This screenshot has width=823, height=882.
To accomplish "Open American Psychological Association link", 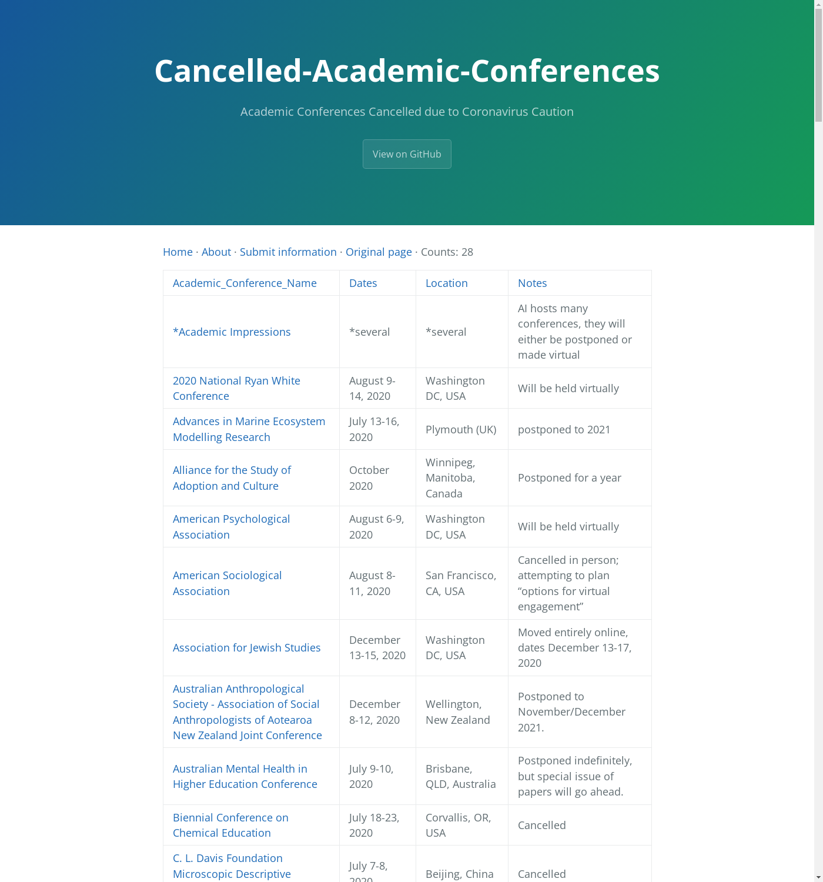I will tap(231, 526).
